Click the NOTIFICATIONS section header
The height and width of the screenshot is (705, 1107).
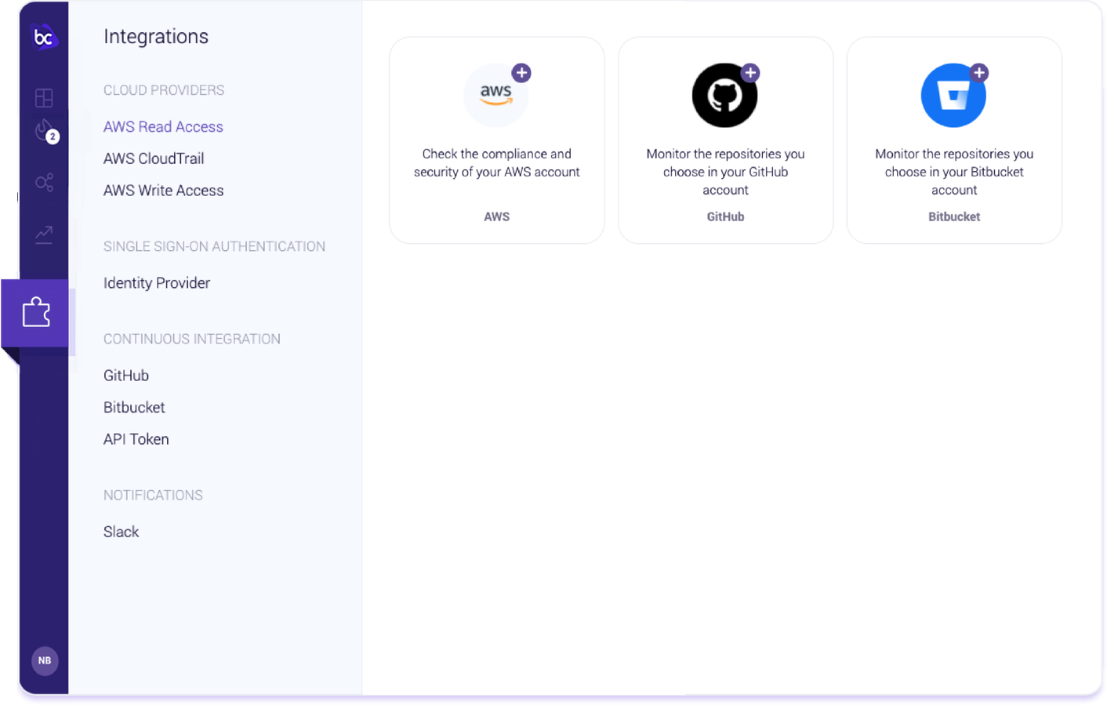point(153,496)
